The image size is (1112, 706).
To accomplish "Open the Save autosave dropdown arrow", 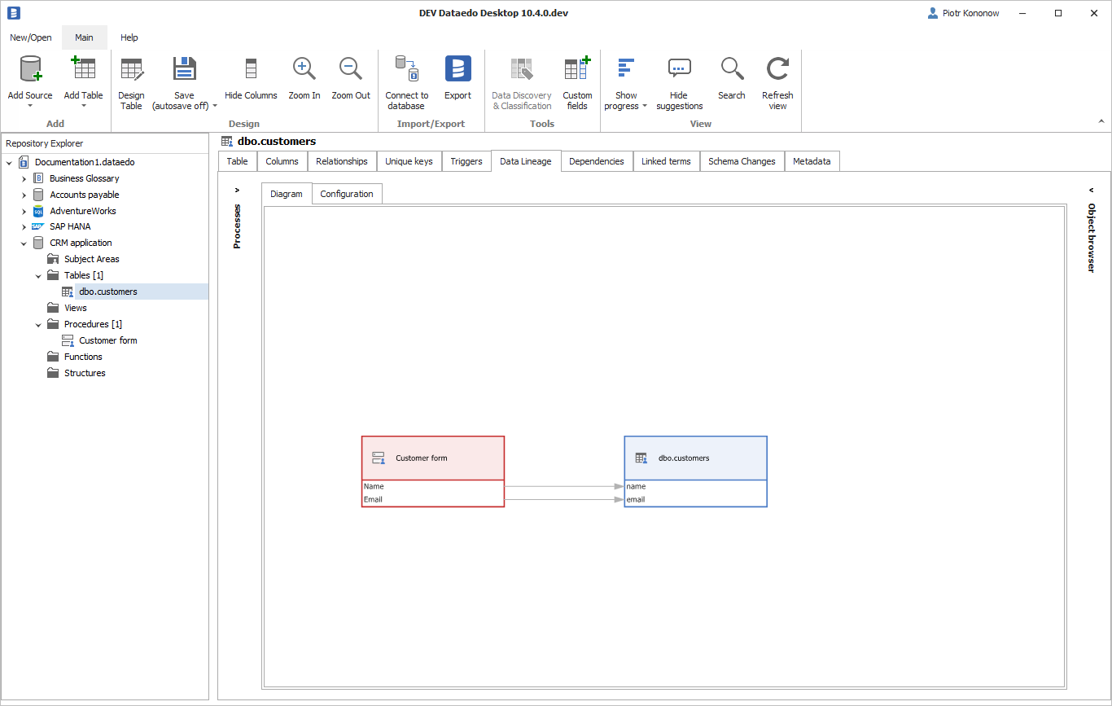I will [215, 106].
